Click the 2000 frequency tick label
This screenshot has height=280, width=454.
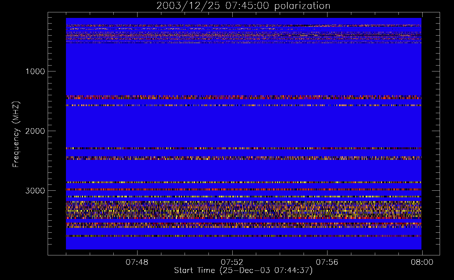click(x=35, y=131)
